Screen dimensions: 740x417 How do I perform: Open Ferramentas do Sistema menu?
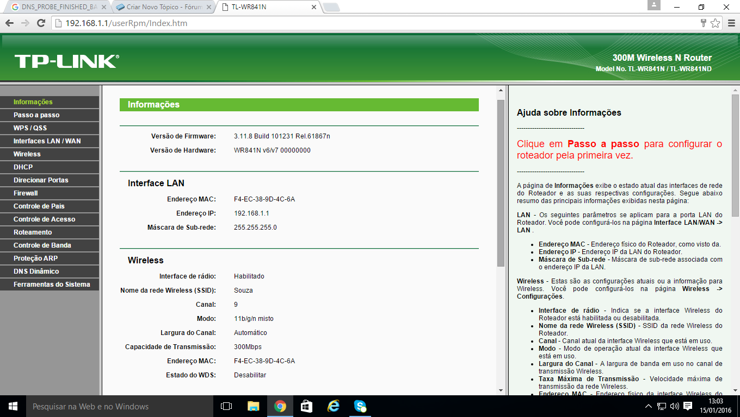pos(50,285)
